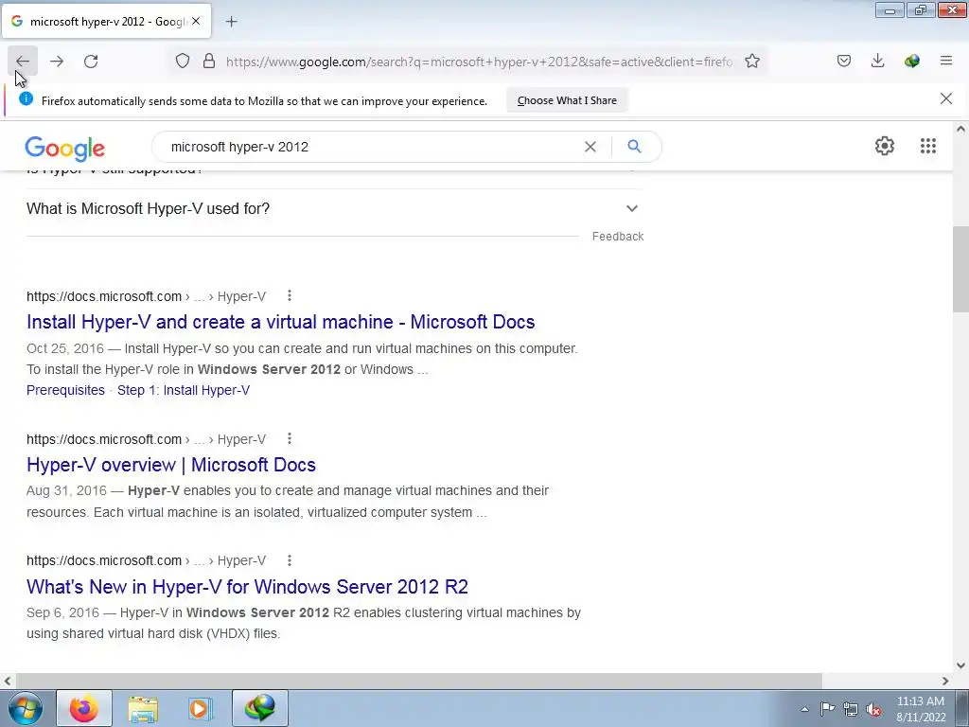This screenshot has width=969, height=727.
Task: Open the network status tray icon
Action: click(x=851, y=709)
